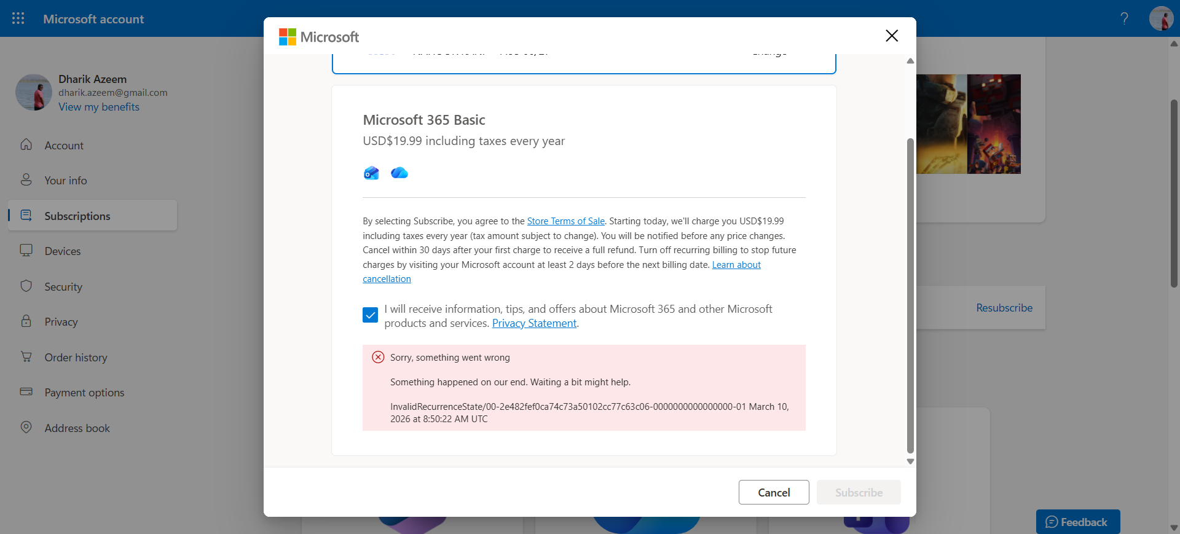The image size is (1180, 534).
Task: Click the Your info person icon
Action: [26, 179]
